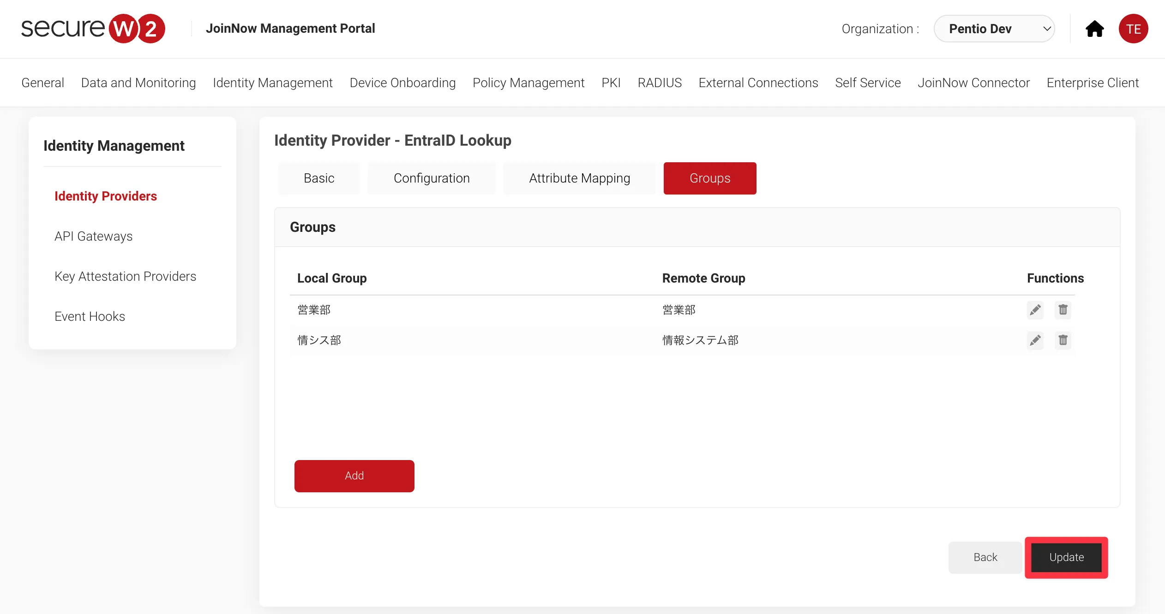Image resolution: width=1165 pixels, height=614 pixels.
Task: Open the Self Service menu
Action: [868, 83]
